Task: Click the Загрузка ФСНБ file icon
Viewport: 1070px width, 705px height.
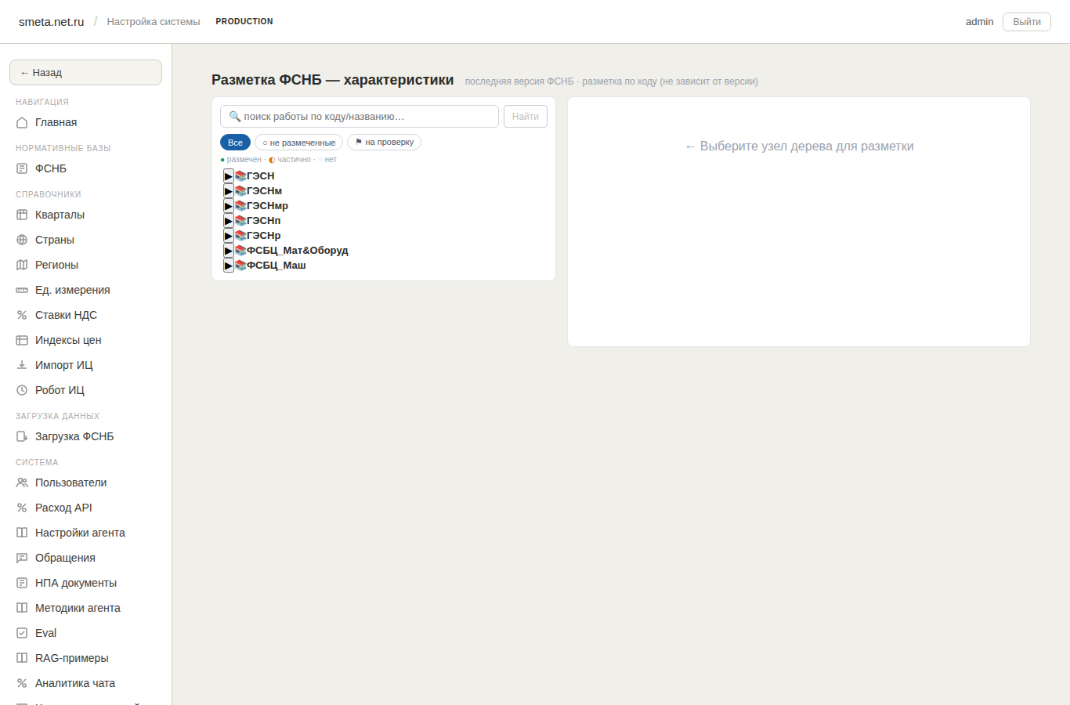Action: (x=22, y=436)
